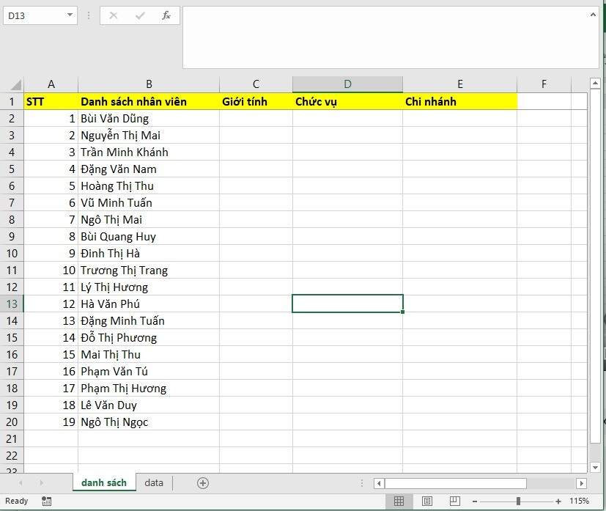The image size is (606, 511).
Task: Click the vertical scrollbar down arrow
Action: (x=594, y=466)
